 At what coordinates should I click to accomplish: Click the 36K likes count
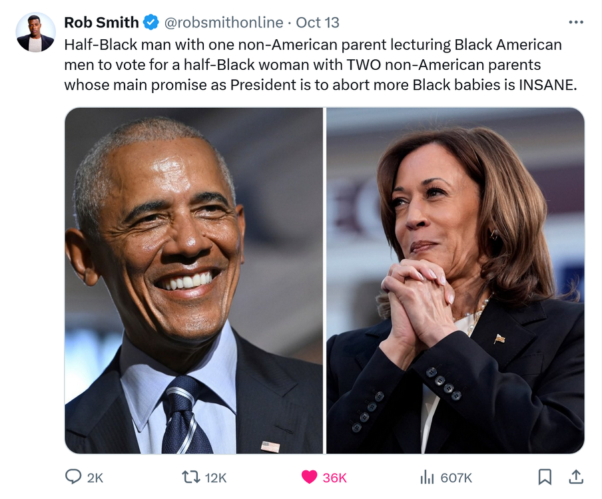point(335,478)
